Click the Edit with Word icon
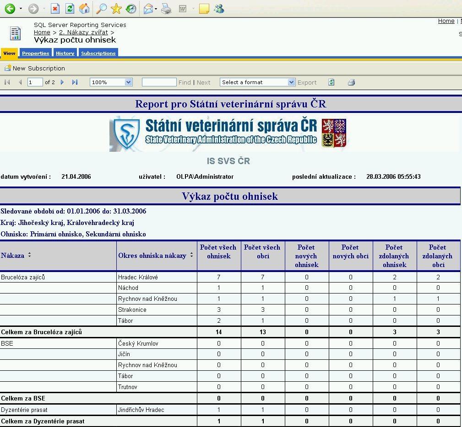Screen dimensions: 462x427 pos(183,9)
